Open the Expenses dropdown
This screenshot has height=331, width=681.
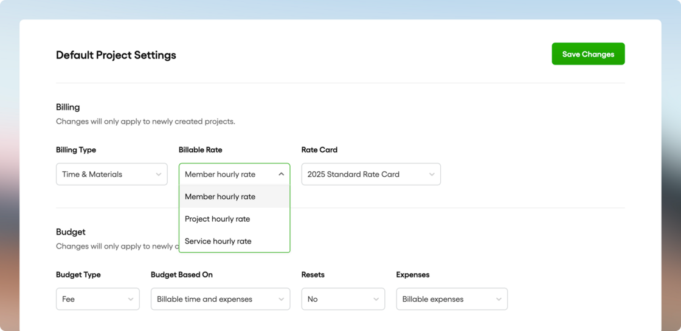tap(452, 299)
